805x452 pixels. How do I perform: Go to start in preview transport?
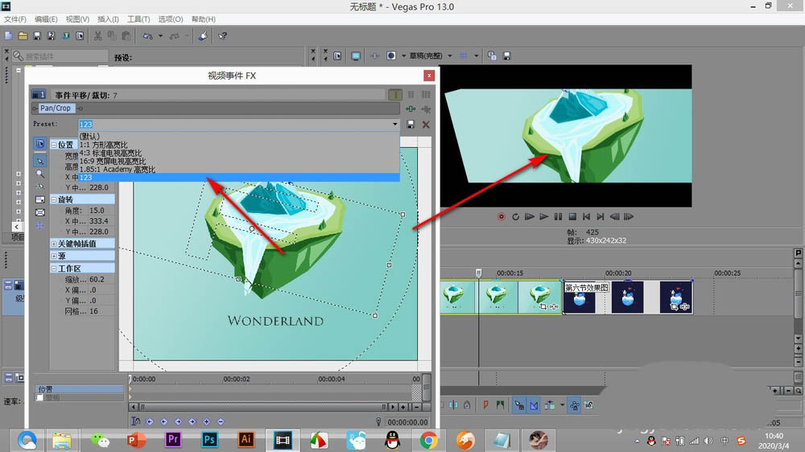coord(586,216)
